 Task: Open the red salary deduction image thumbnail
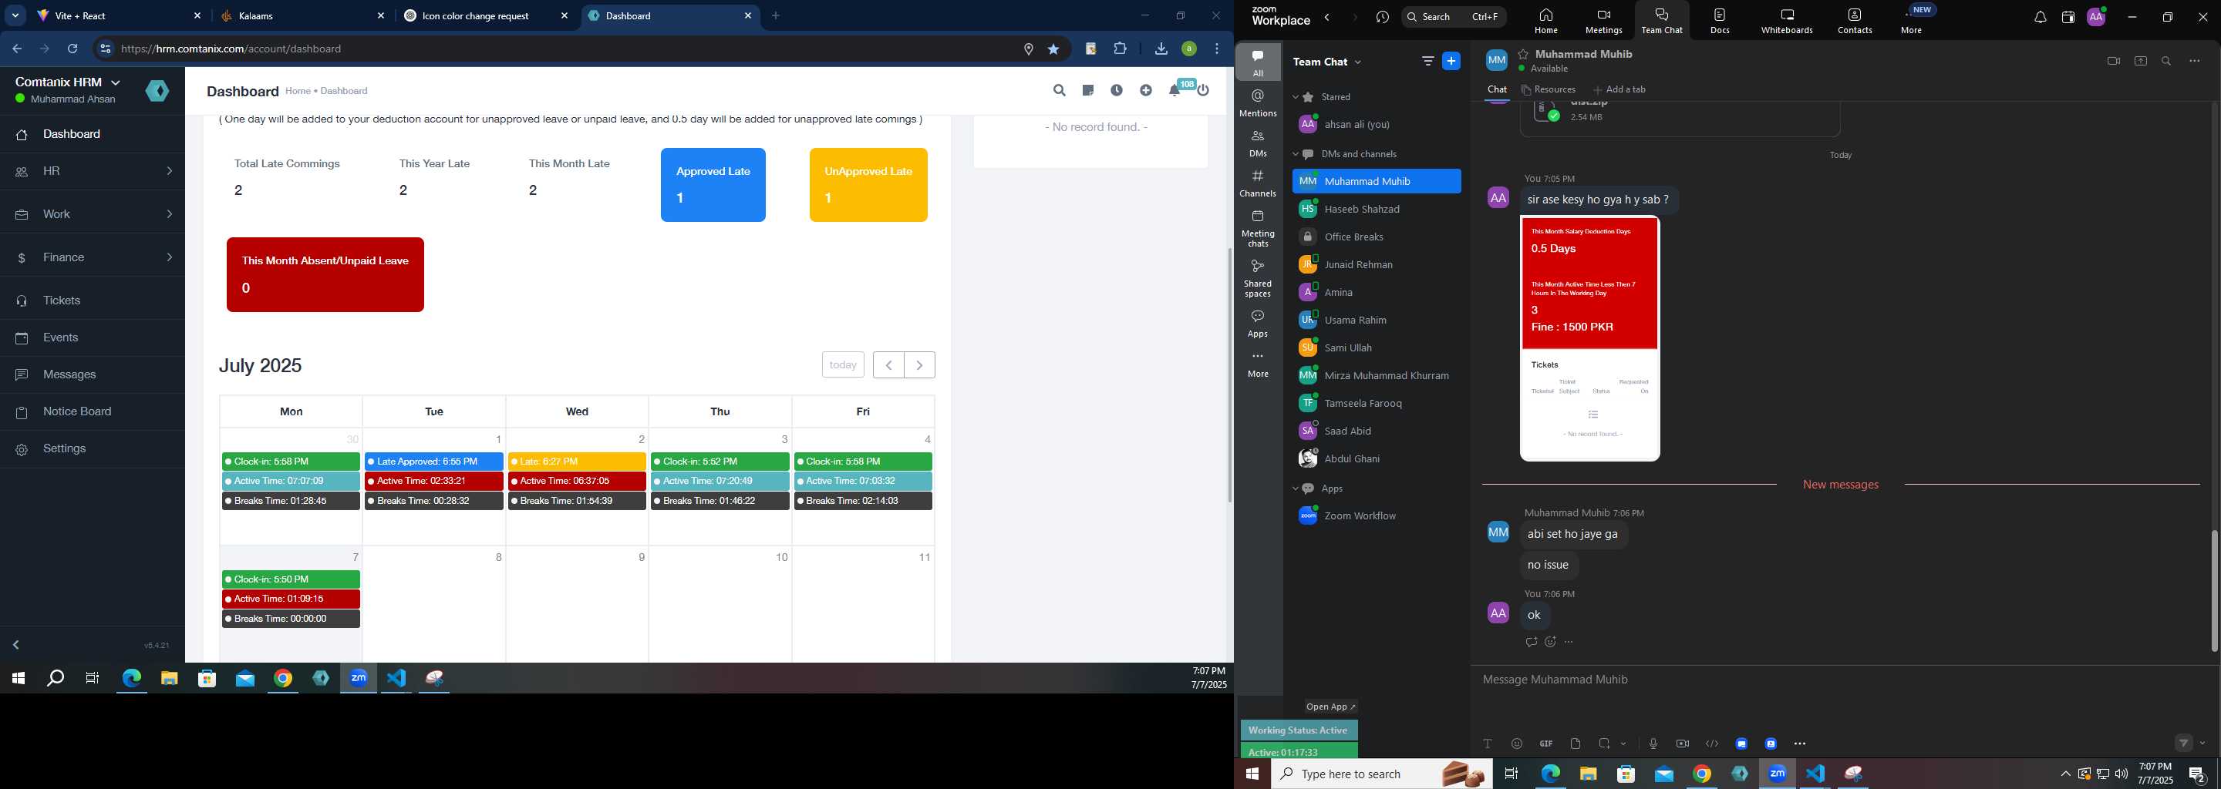(1590, 338)
